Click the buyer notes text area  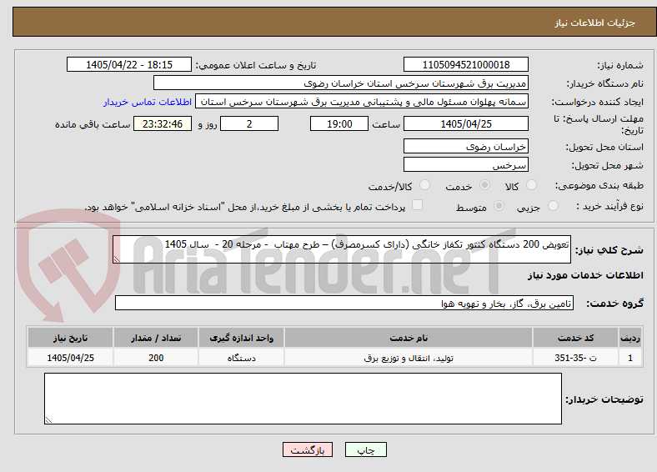tap(303, 399)
